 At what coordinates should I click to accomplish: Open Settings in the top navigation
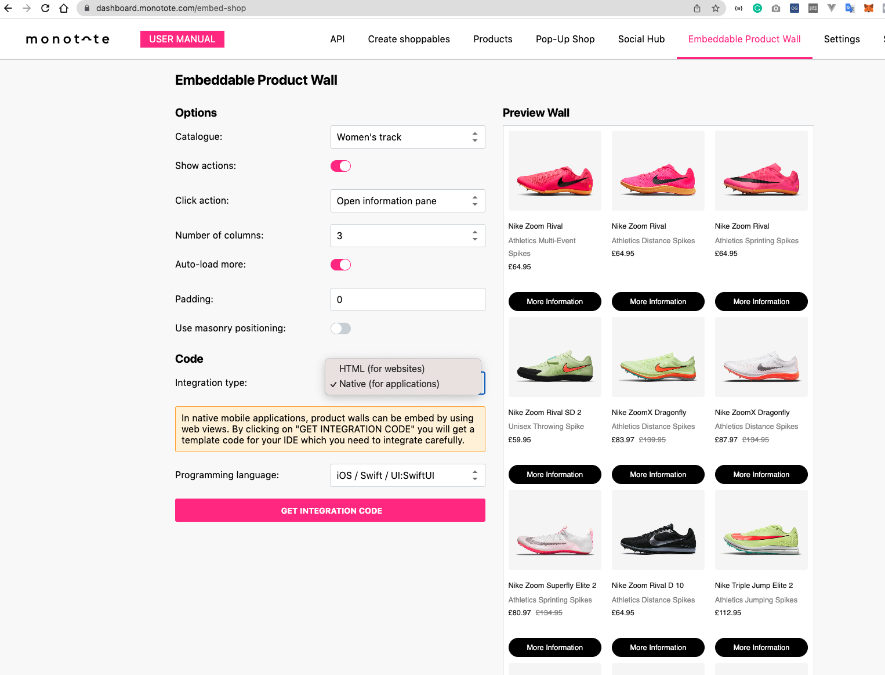[x=842, y=39]
